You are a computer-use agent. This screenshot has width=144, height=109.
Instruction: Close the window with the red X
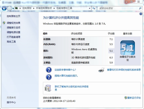click(139, 2)
